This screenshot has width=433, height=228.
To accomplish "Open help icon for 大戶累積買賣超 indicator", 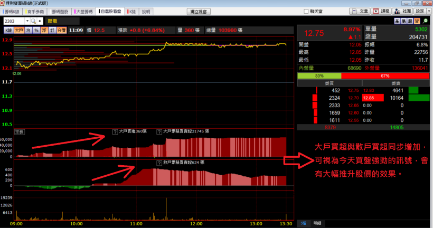I will pyautogui.click(x=159, y=131).
